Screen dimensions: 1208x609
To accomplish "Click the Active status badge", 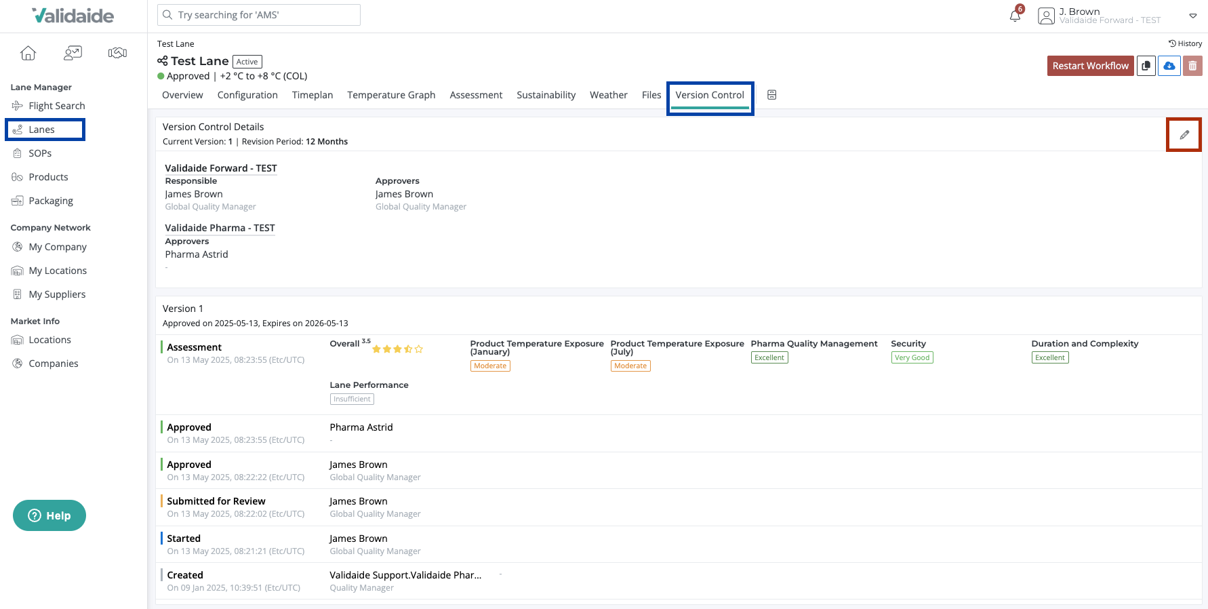I will 247,62.
